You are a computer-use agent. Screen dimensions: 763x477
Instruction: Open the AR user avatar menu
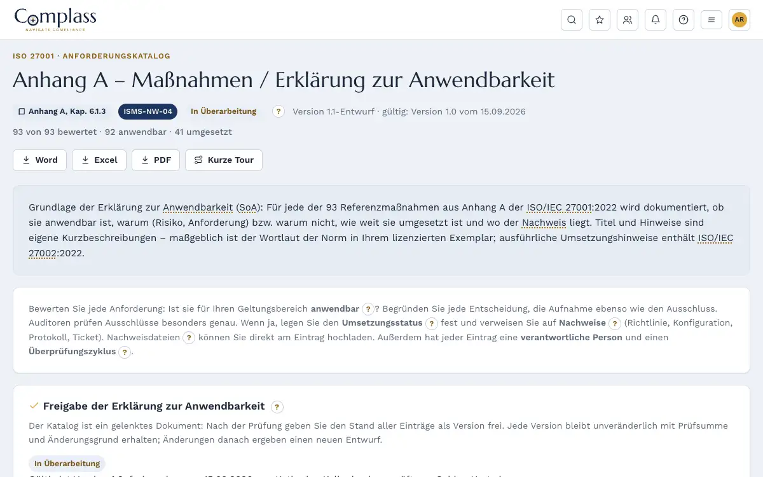(x=739, y=20)
